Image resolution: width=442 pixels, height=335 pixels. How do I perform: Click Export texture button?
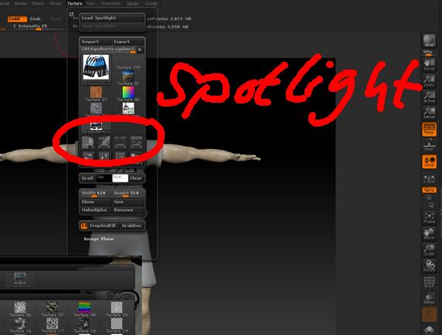pos(128,42)
